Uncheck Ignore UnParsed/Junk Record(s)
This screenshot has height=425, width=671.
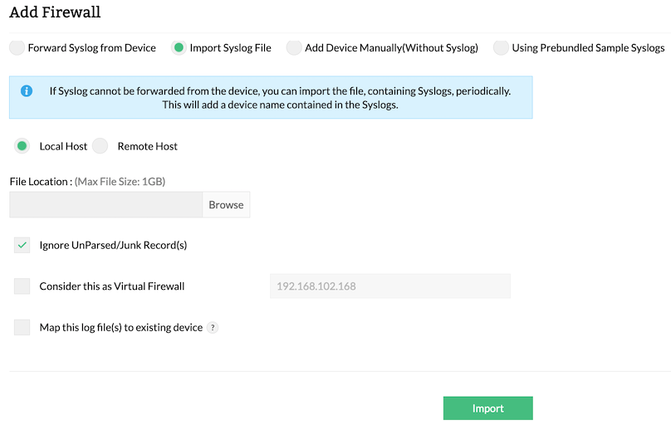(x=22, y=246)
